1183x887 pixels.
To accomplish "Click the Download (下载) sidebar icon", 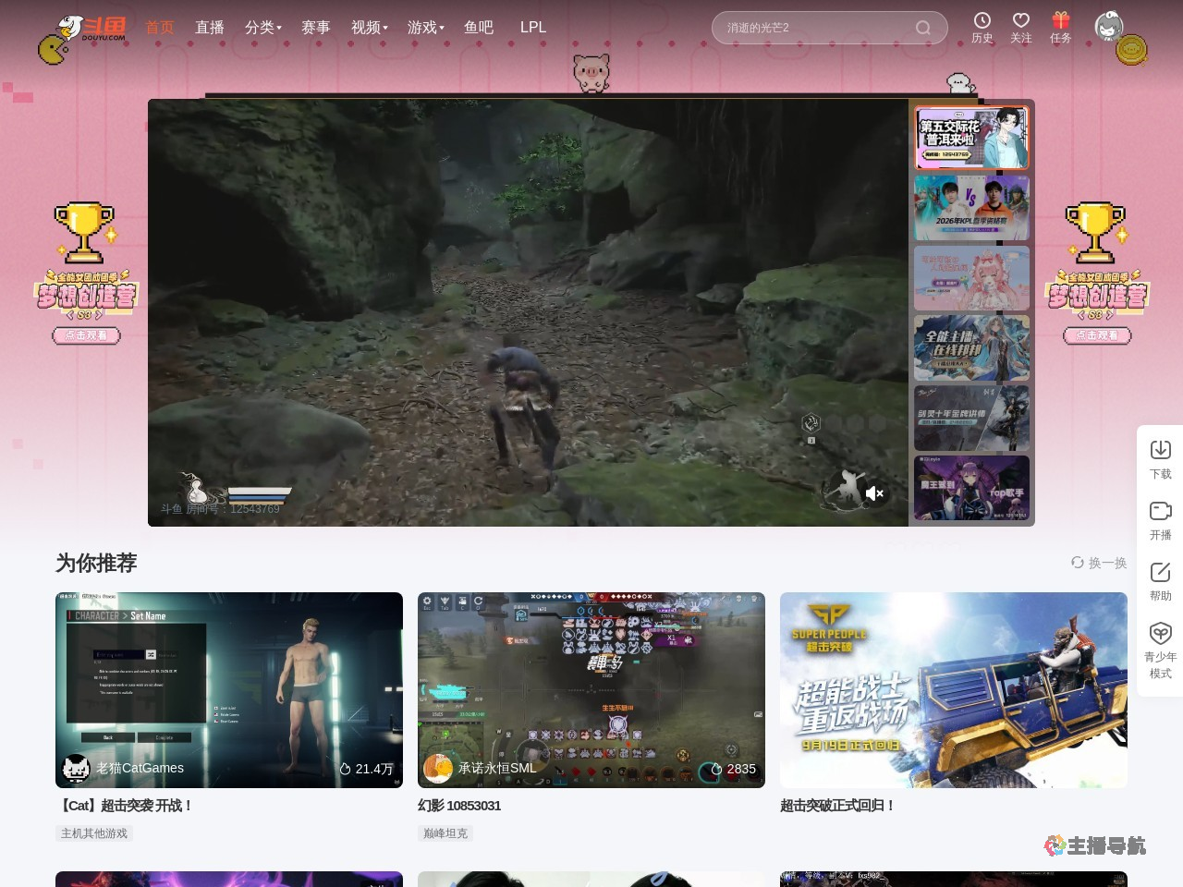I will pyautogui.click(x=1160, y=450).
